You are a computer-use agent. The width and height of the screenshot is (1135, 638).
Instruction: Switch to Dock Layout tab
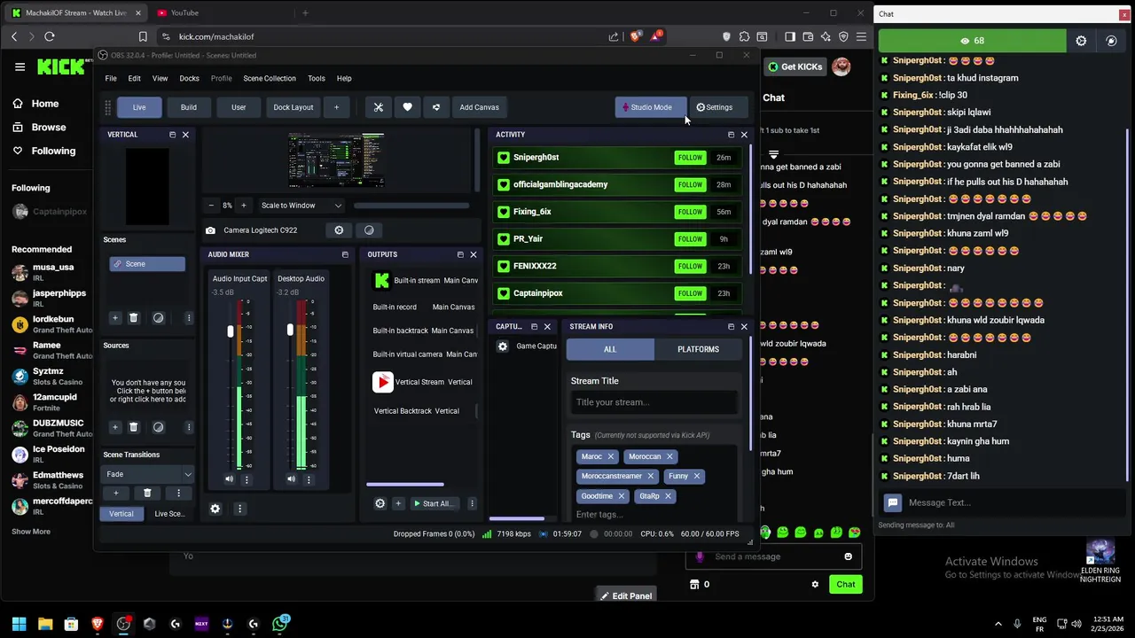pyautogui.click(x=294, y=107)
